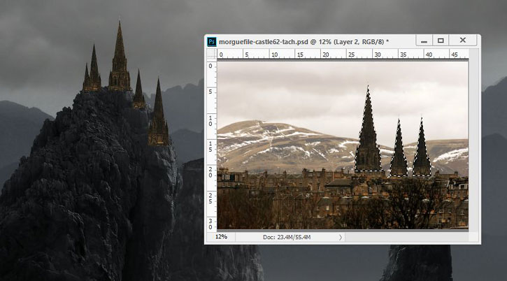The image size is (507, 281).
Task: Open the status bar arrow menu
Action: [x=341, y=238]
